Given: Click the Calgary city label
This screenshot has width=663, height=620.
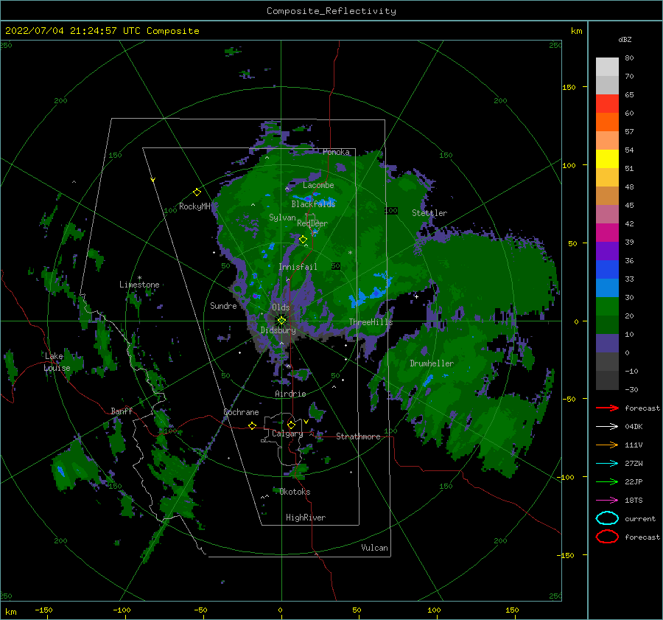Looking at the screenshot, I should 287,433.
